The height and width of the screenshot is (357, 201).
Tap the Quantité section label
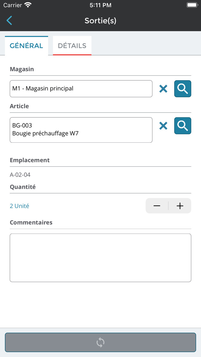(23, 187)
